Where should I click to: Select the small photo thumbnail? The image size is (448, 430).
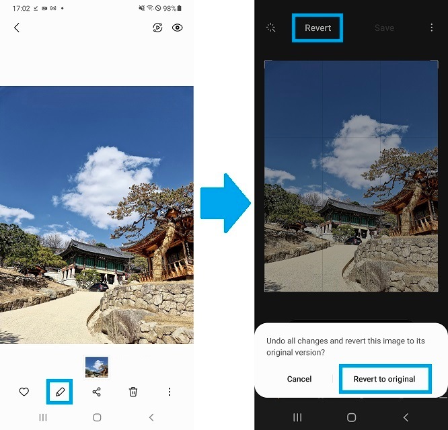pos(97,367)
